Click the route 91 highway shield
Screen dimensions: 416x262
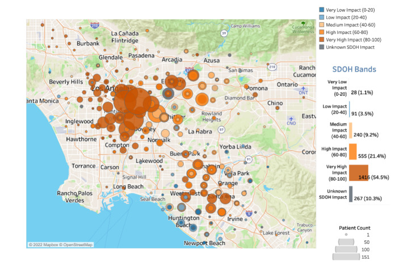(x=249, y=159)
